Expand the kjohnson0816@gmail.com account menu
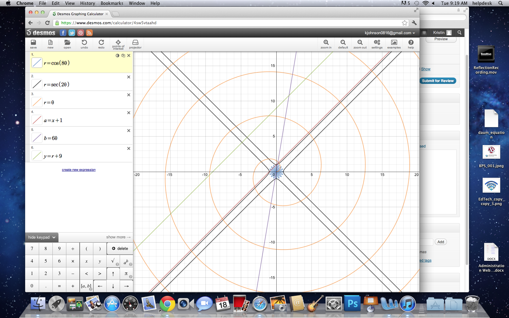 coord(390,33)
